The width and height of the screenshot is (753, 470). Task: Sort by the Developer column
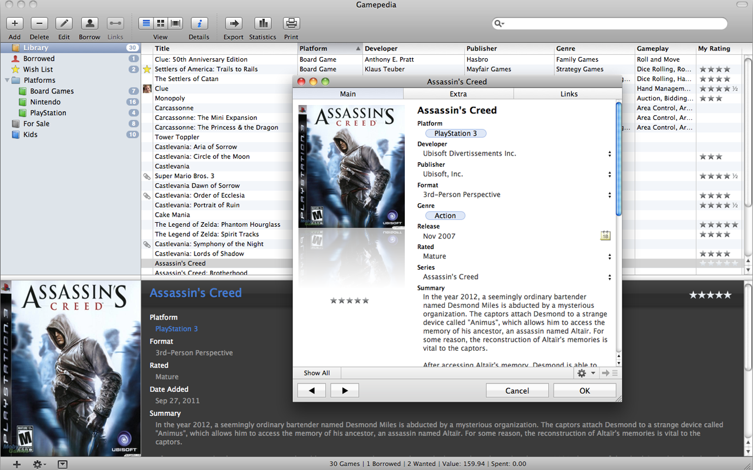pyautogui.click(x=414, y=49)
